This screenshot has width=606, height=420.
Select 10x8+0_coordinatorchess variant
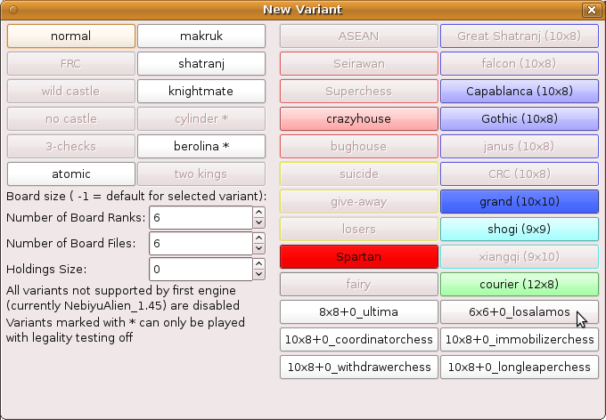[359, 340]
